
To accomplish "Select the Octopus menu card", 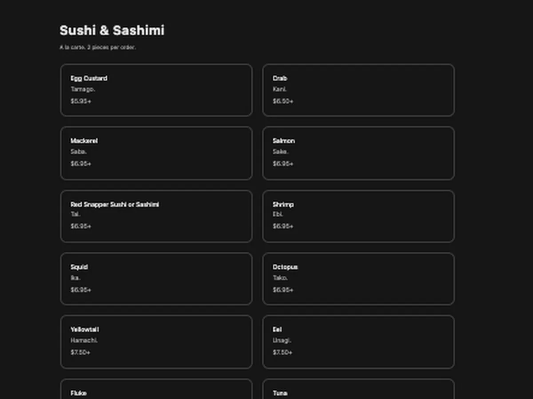I will [x=358, y=279].
